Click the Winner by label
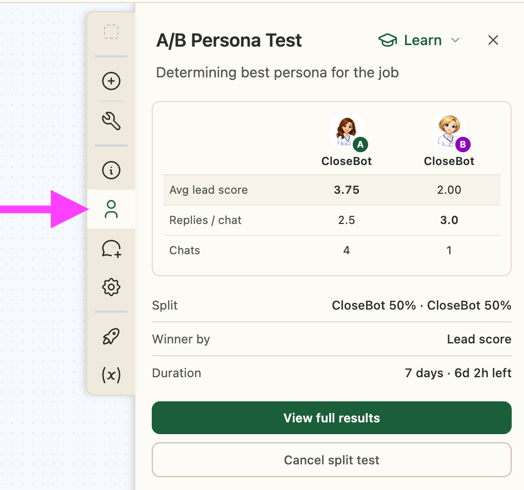The width and height of the screenshot is (524, 490). (181, 339)
